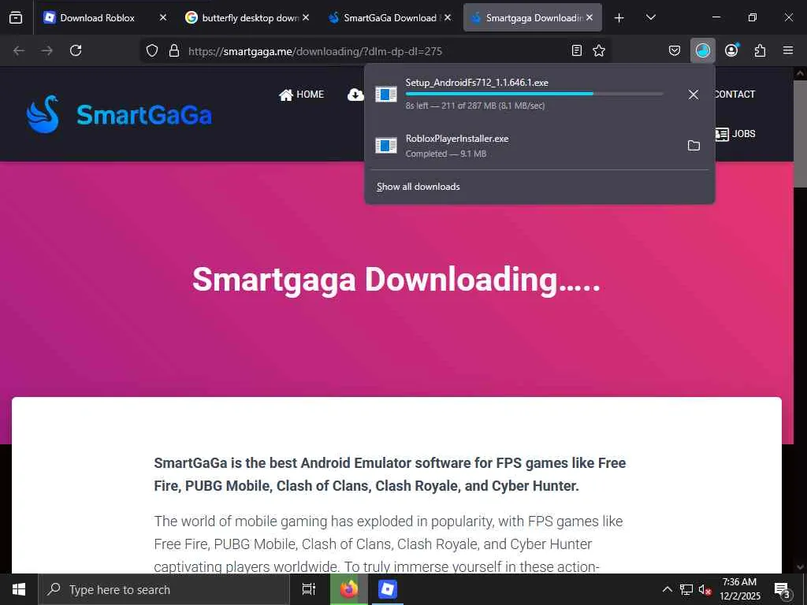Show RobloxPlayerInstaller.exe in folder
The width and height of the screenshot is (807, 605).
click(694, 146)
